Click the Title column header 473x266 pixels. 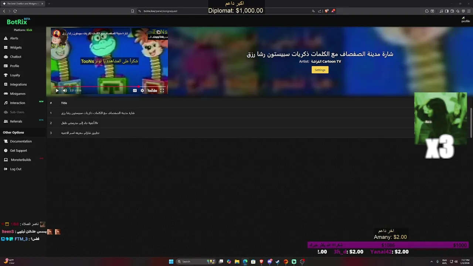coord(64,103)
